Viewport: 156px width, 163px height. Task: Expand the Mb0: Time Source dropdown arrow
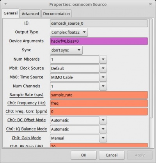click(x=103, y=77)
